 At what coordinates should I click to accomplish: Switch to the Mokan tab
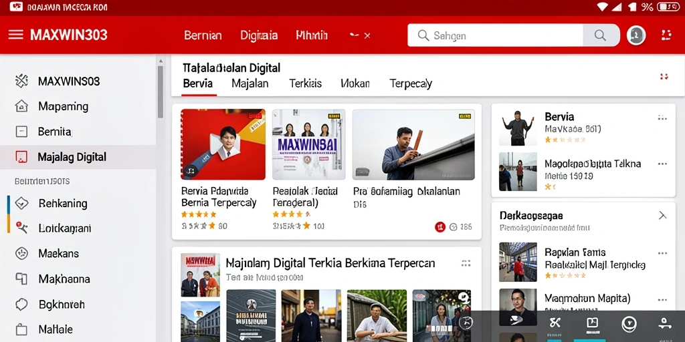pyautogui.click(x=355, y=83)
